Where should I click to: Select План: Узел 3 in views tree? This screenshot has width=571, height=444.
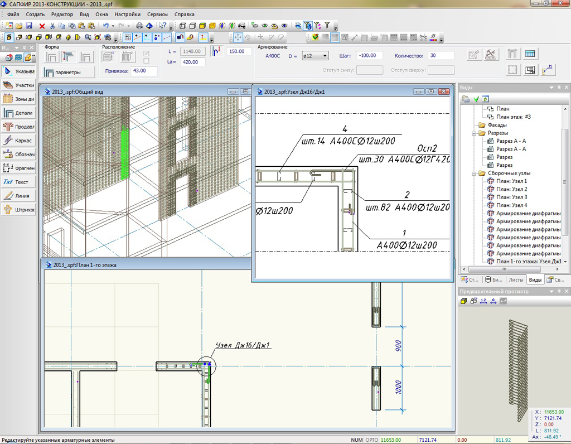point(511,197)
